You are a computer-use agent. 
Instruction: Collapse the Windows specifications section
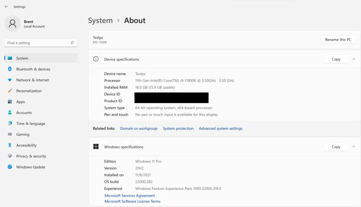click(354, 146)
